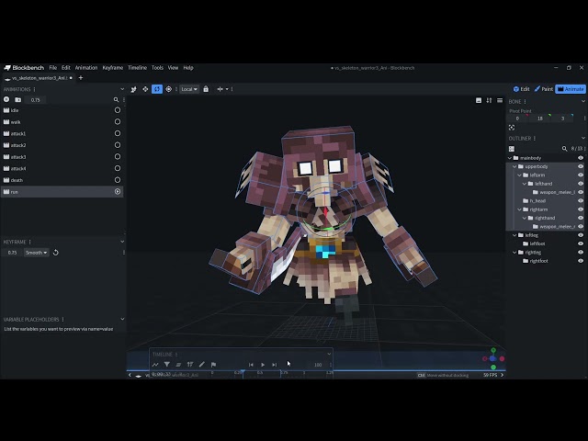
Task: Open the Help menu
Action: tap(188, 68)
